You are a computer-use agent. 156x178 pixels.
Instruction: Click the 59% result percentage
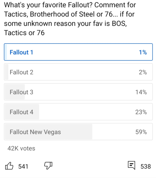click(x=141, y=132)
